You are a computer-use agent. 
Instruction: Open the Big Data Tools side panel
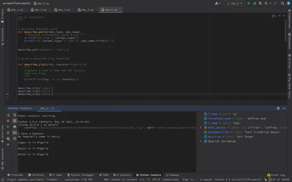tap(289, 86)
